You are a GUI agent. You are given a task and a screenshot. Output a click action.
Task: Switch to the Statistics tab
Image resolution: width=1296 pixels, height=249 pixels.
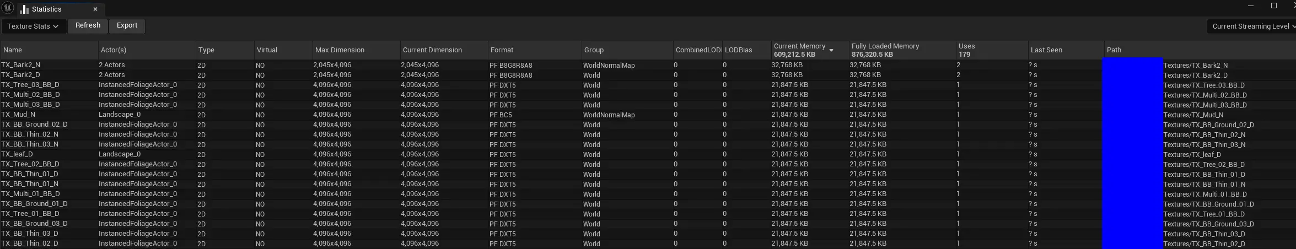pyautogui.click(x=47, y=9)
